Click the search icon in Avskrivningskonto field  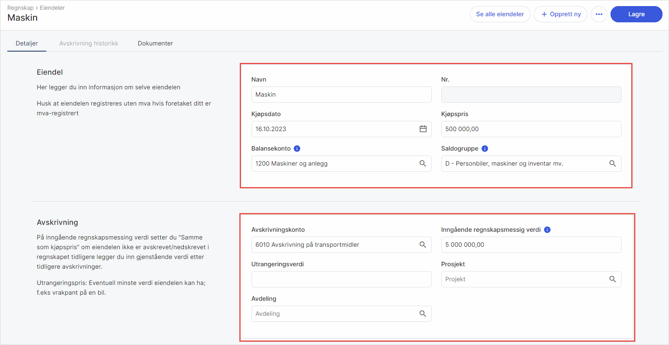point(423,244)
